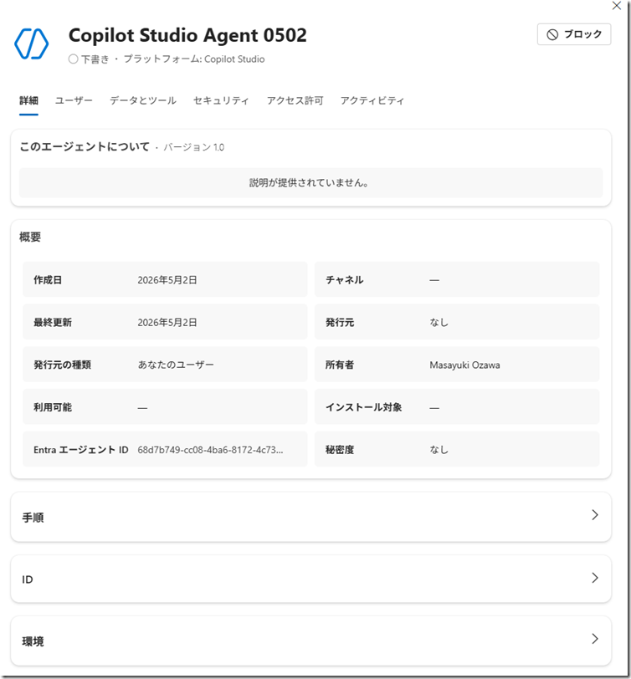Close the agent details panel
631x679 pixels.
pyautogui.click(x=616, y=6)
